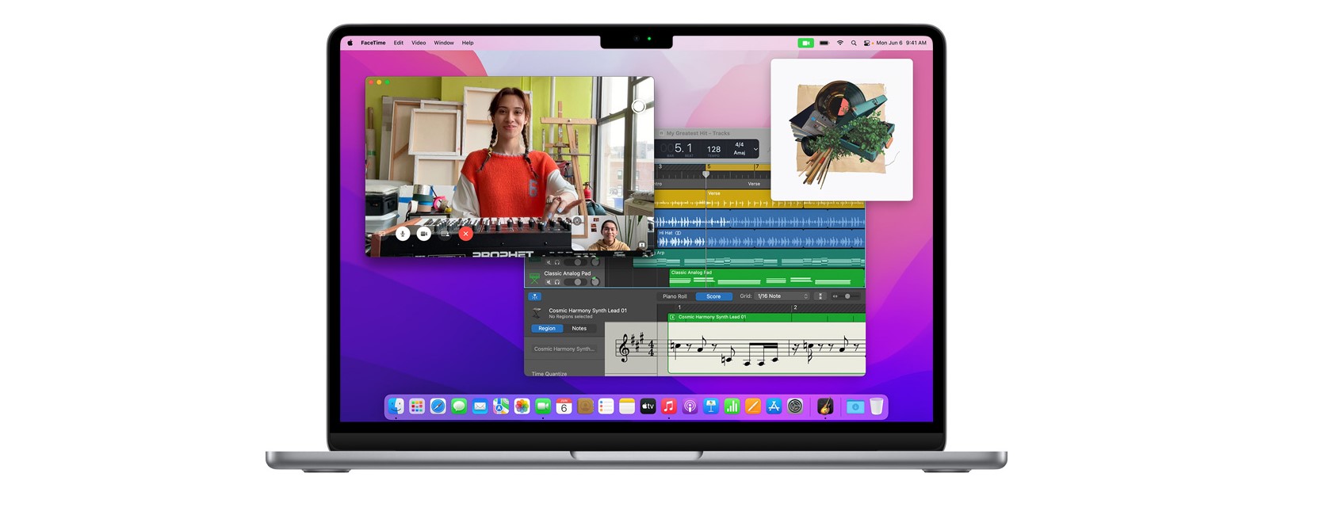Adjust the Classic Analog Pad pan knob
Viewport: 1323px width, 515px height.
click(595, 281)
